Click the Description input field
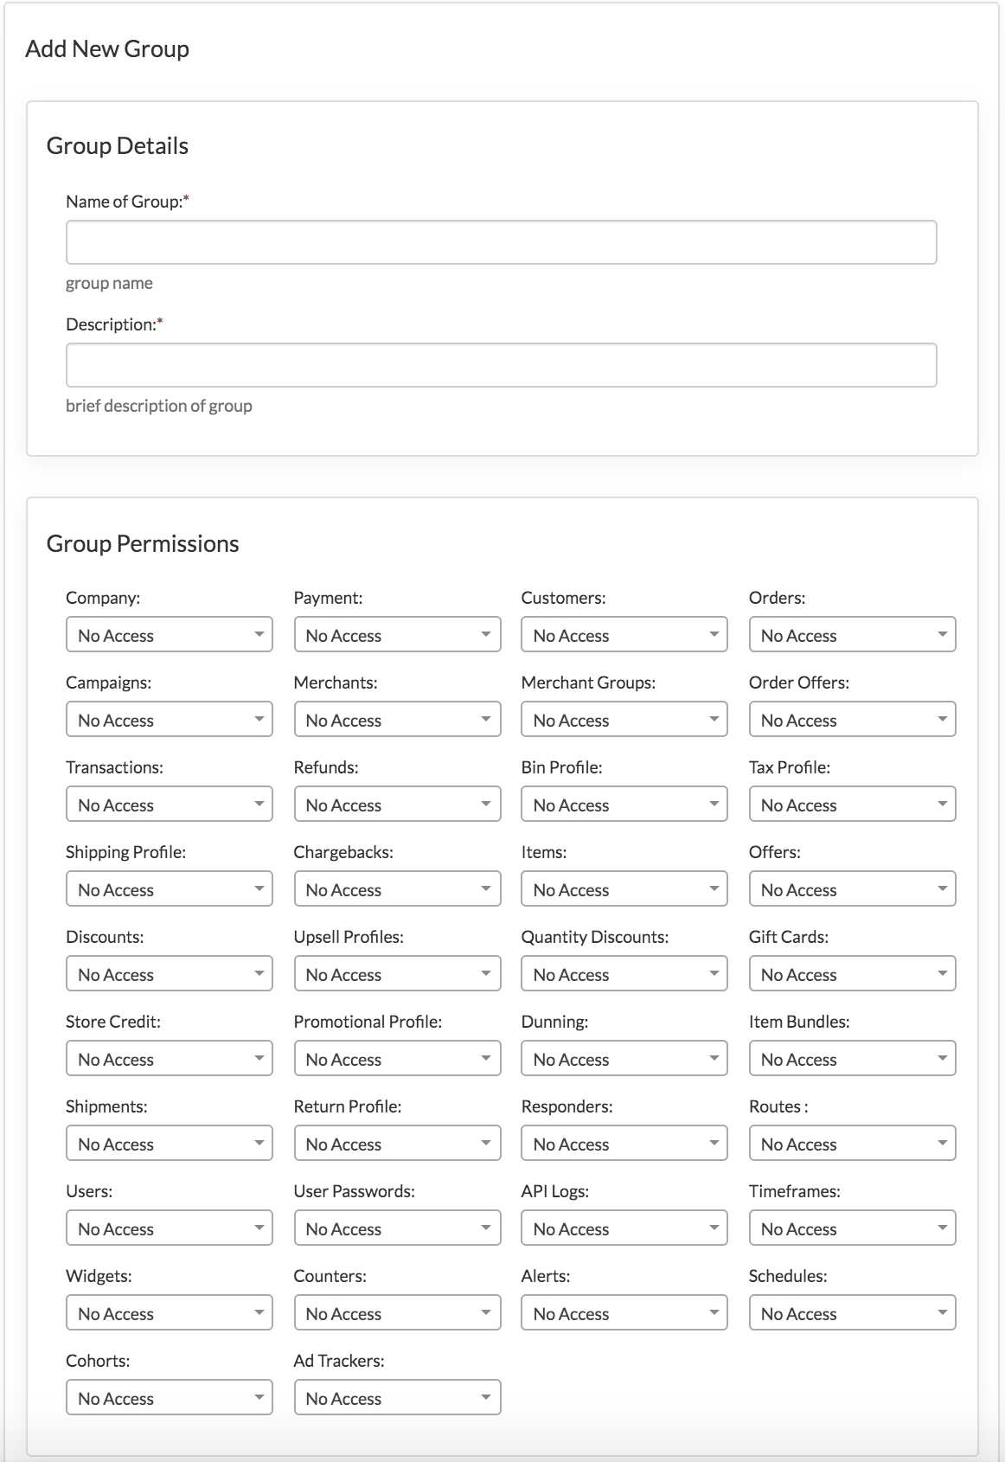 pyautogui.click(x=501, y=365)
